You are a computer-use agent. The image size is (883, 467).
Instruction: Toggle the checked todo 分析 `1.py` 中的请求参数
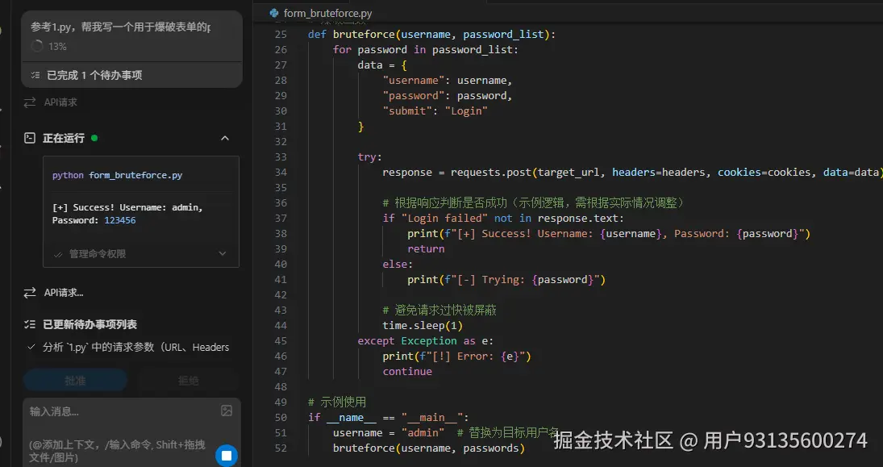(31, 347)
